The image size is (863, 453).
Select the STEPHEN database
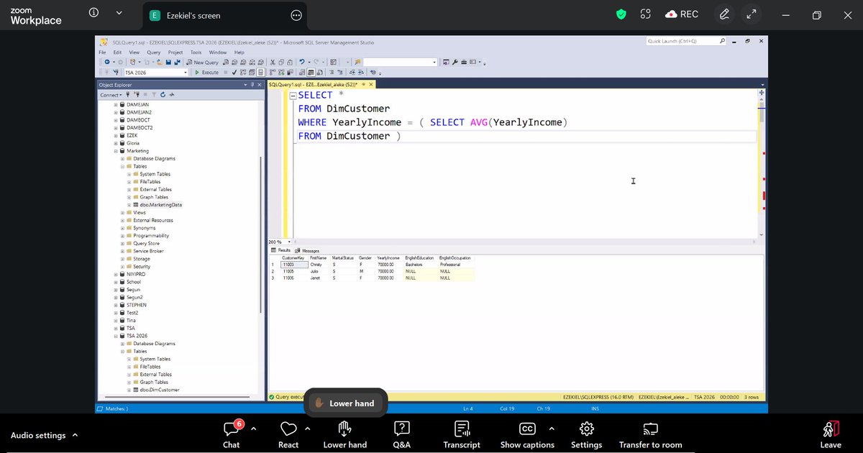coord(137,305)
